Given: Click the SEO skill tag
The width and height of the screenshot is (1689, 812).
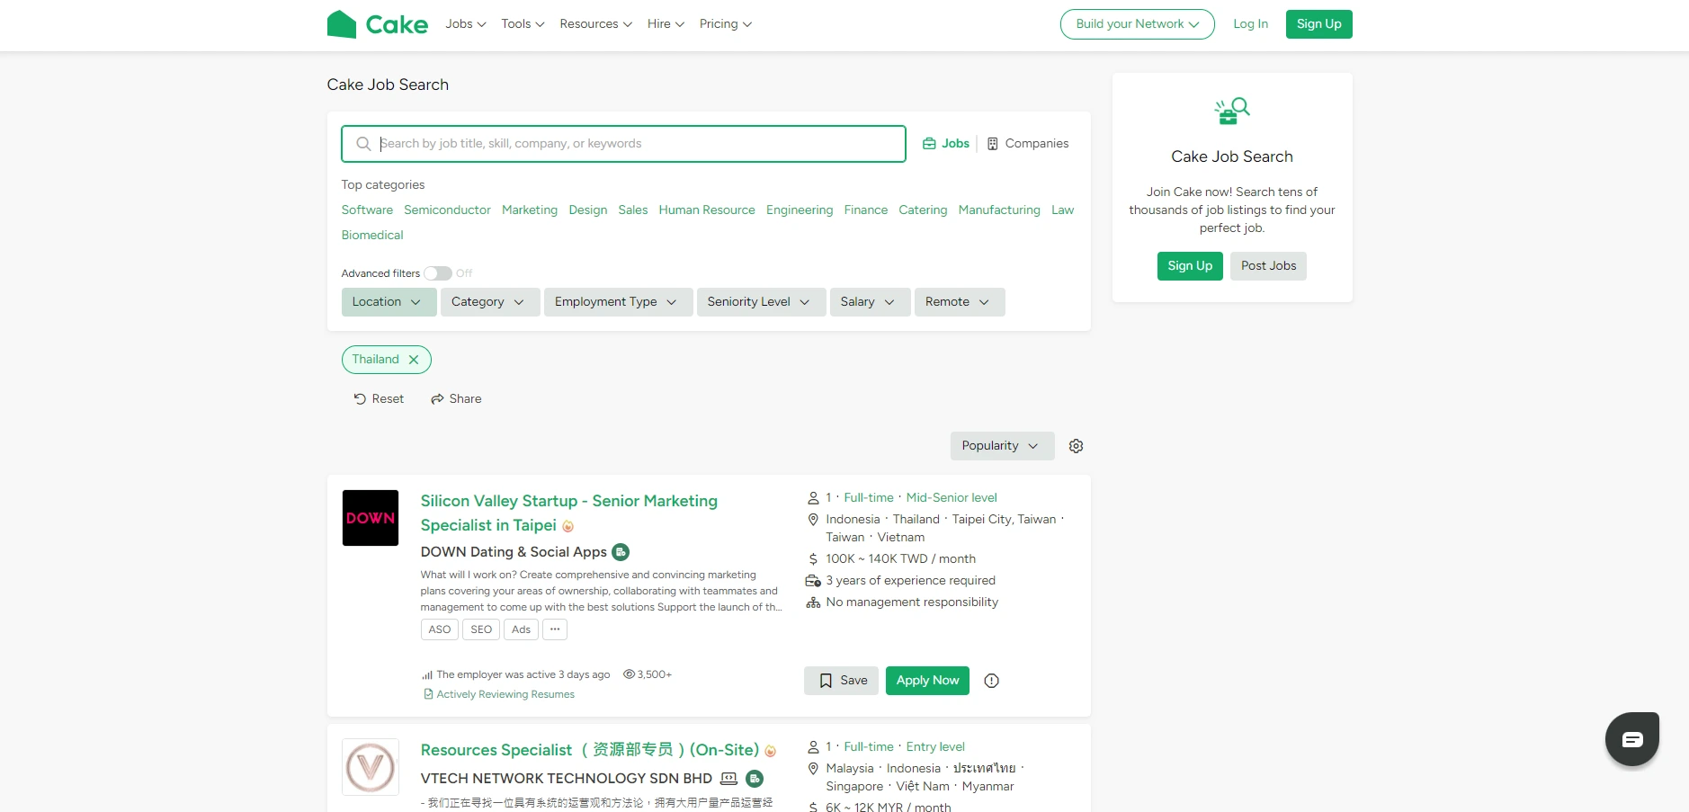Looking at the screenshot, I should [481, 629].
